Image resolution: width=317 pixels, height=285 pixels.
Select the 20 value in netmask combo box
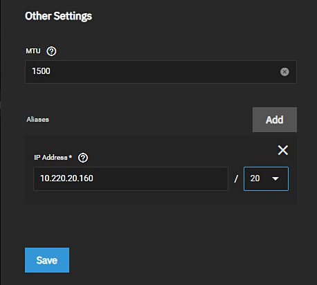[255, 178]
